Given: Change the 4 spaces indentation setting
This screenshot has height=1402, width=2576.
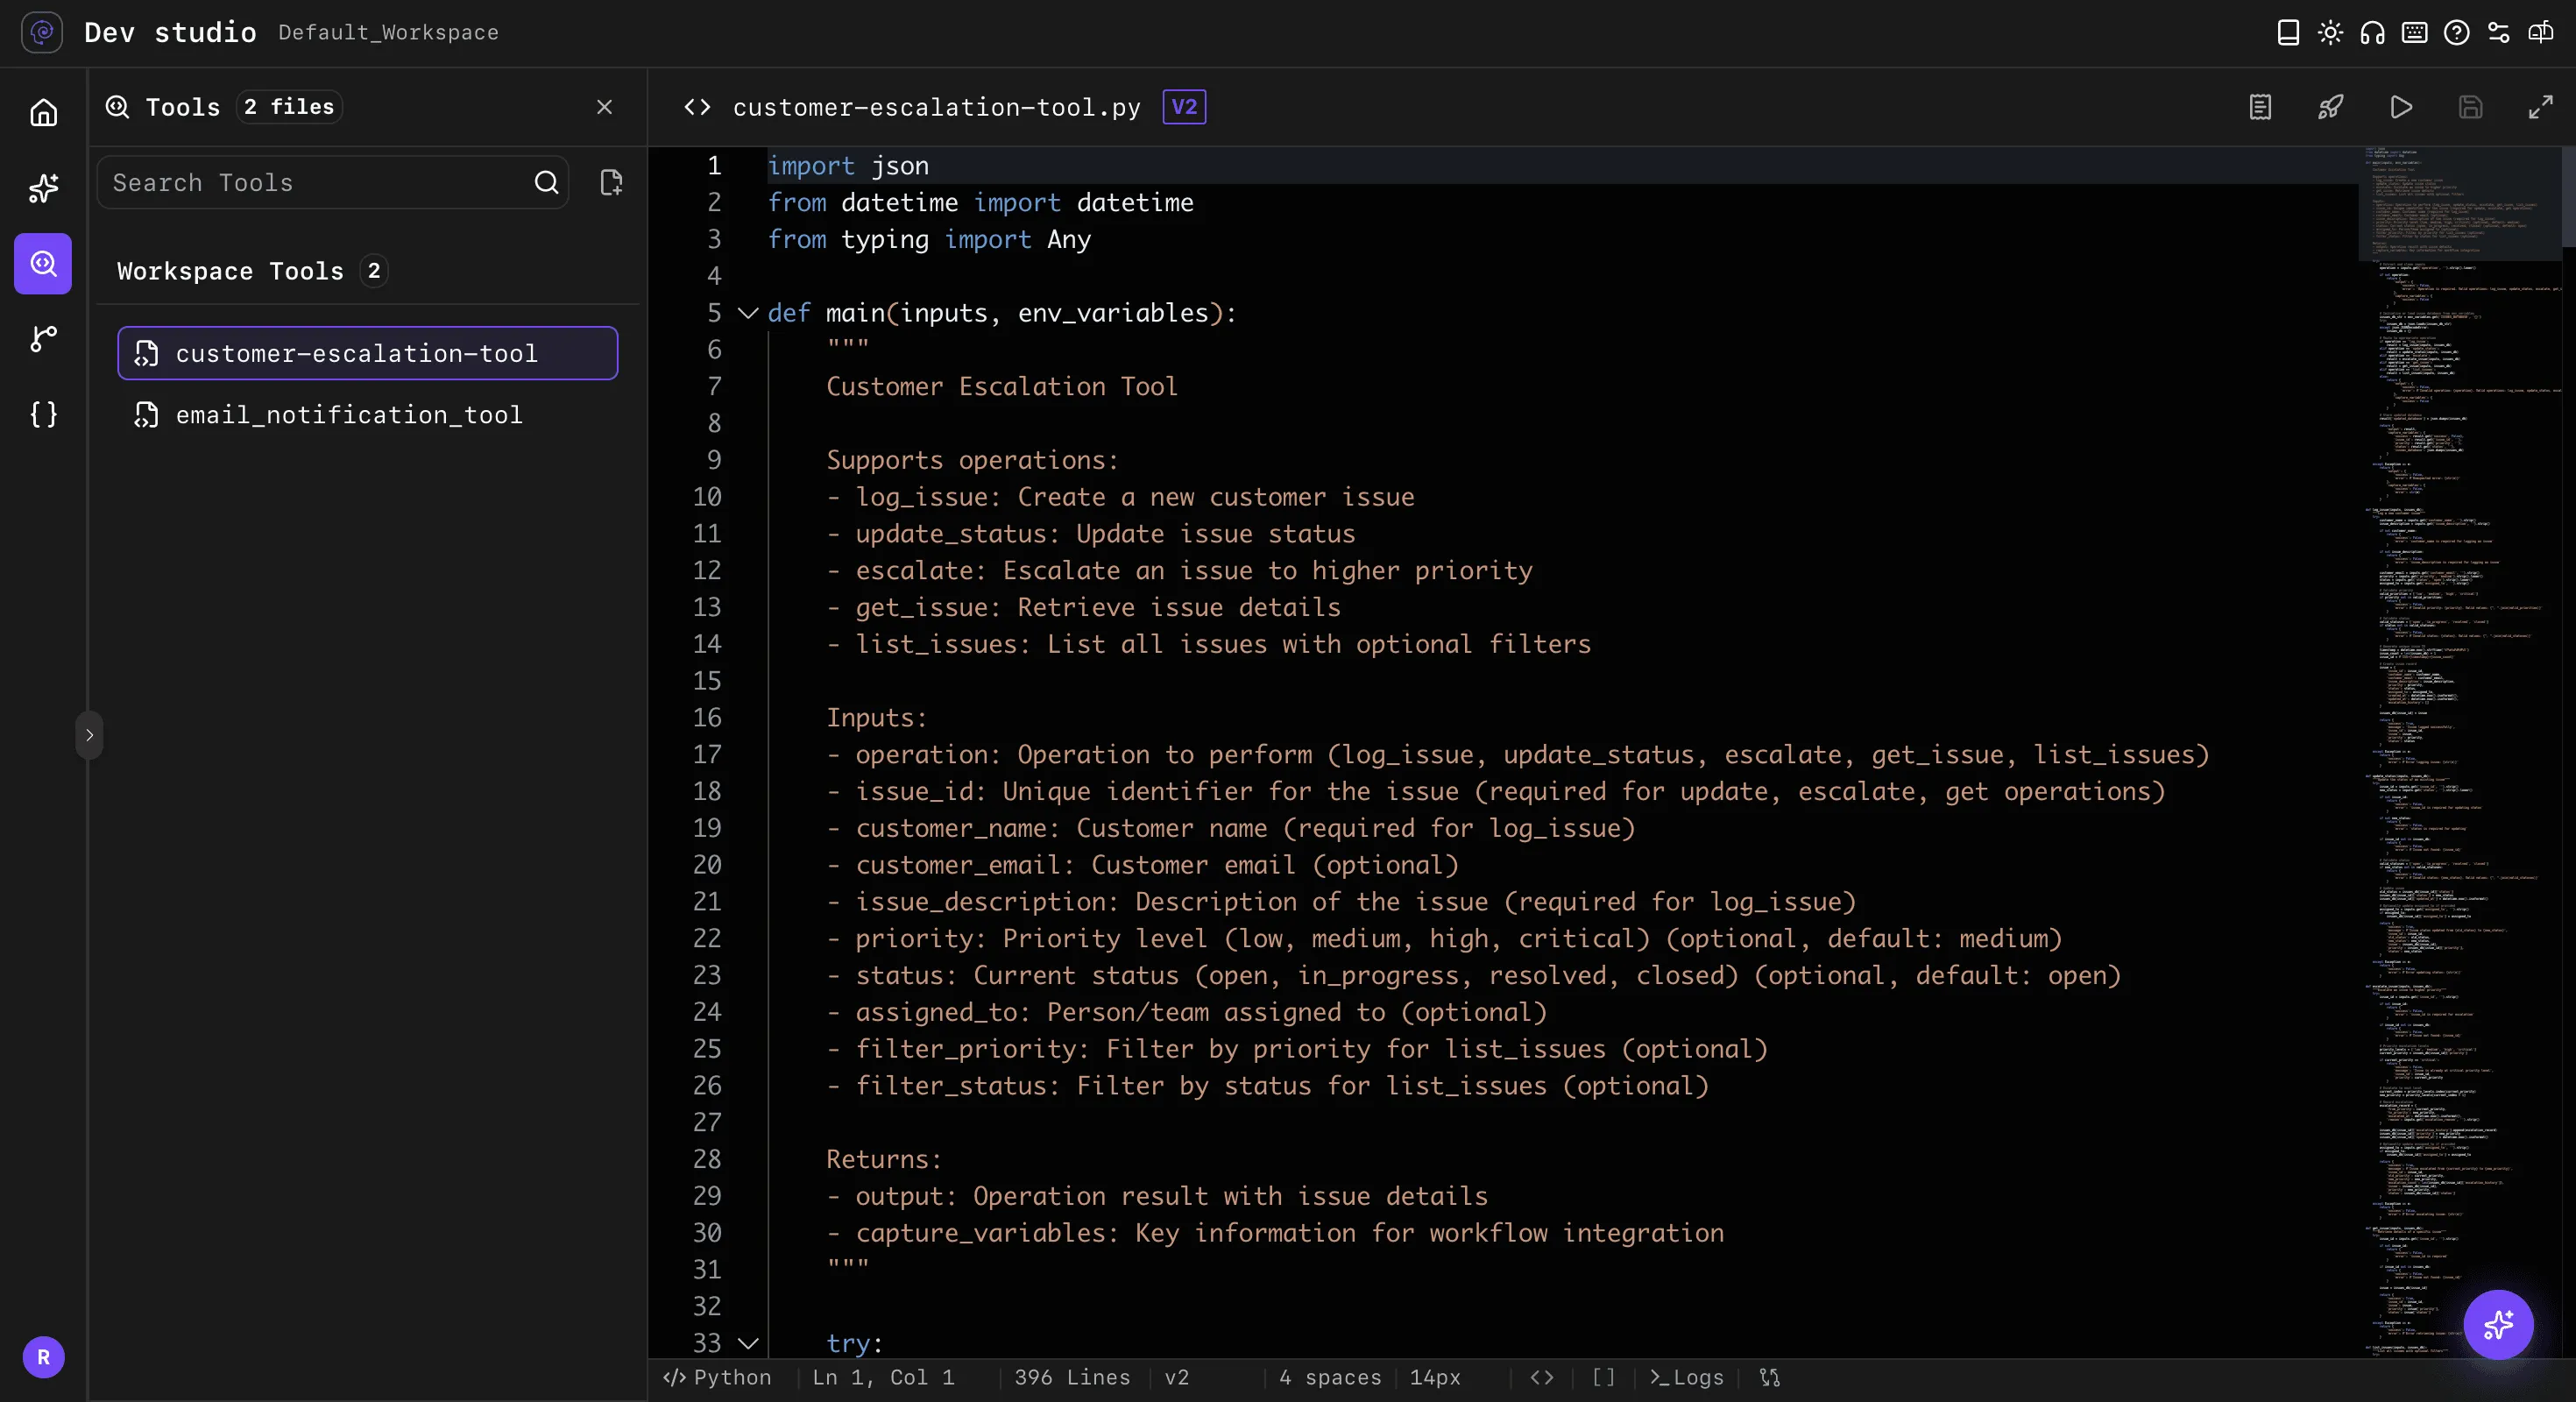Looking at the screenshot, I should click(1330, 1378).
